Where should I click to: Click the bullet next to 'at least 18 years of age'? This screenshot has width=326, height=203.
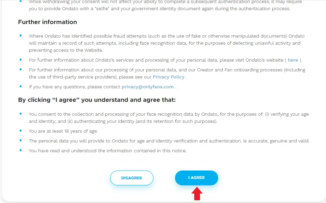[21, 131]
